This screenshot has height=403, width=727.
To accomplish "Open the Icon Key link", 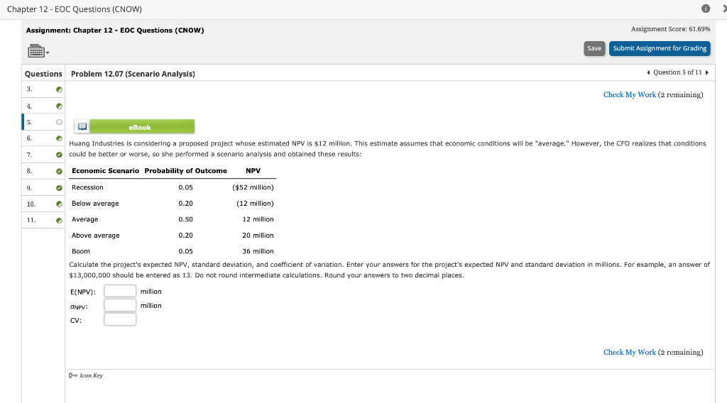I will point(91,375).
